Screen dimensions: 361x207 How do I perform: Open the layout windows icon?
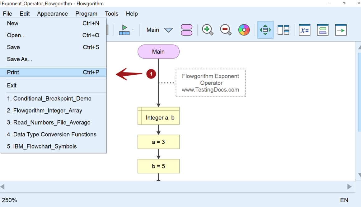284,30
